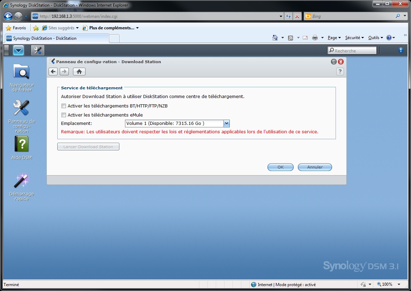Open the Emplacement volume dropdown
The width and height of the screenshot is (411, 291).
tap(227, 124)
